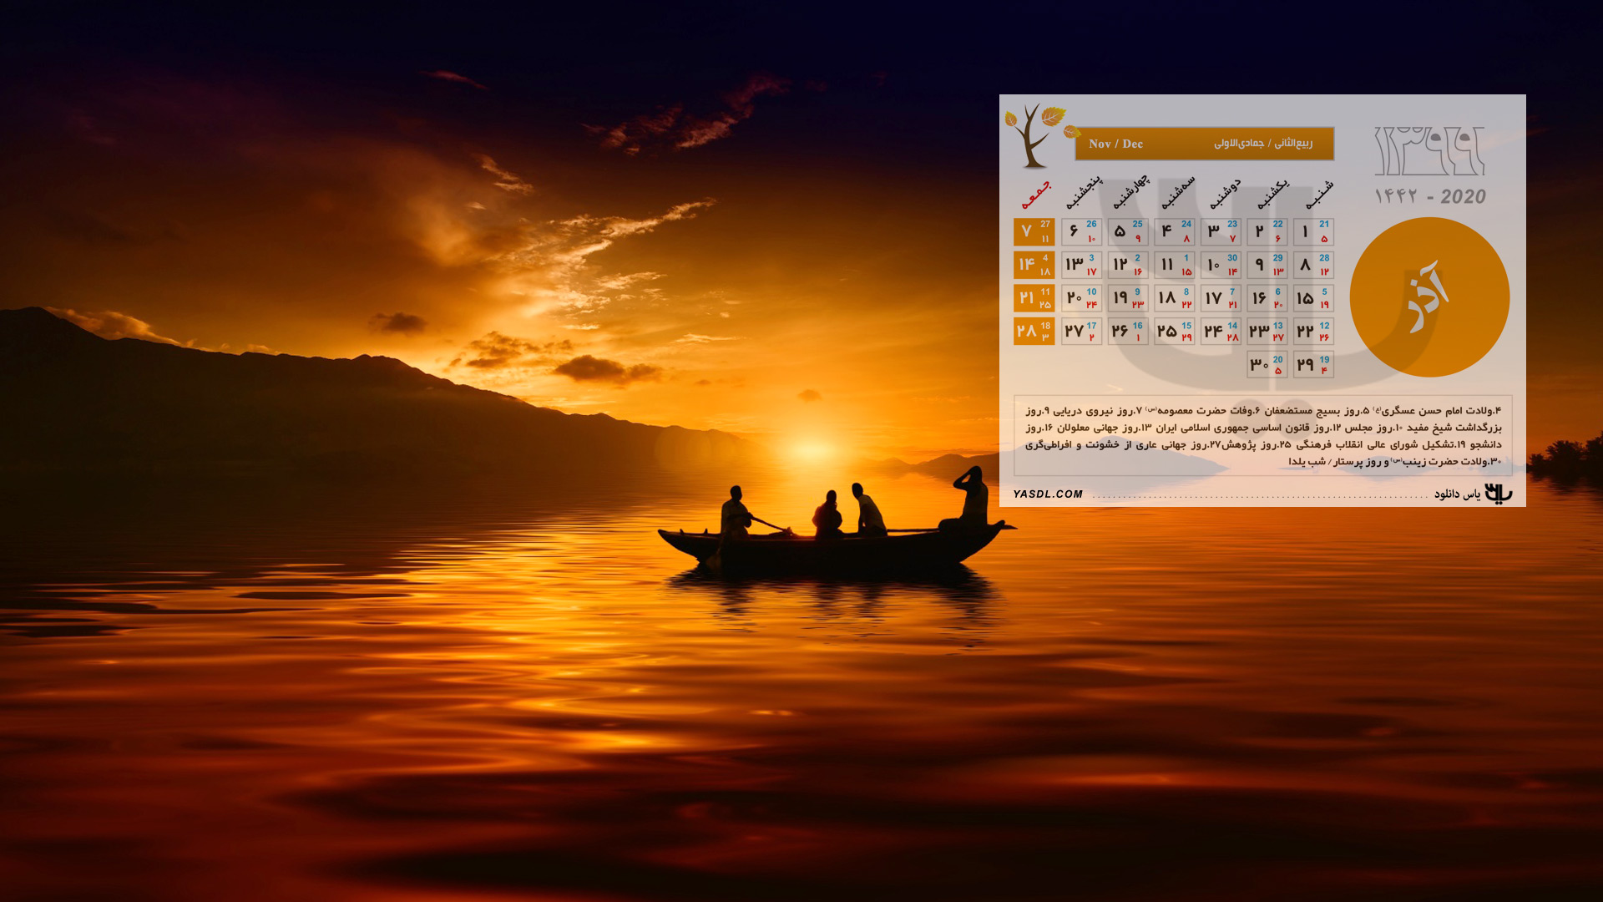Select day ۸ in the calendar grid
The image size is (1603, 902).
coord(1313,265)
